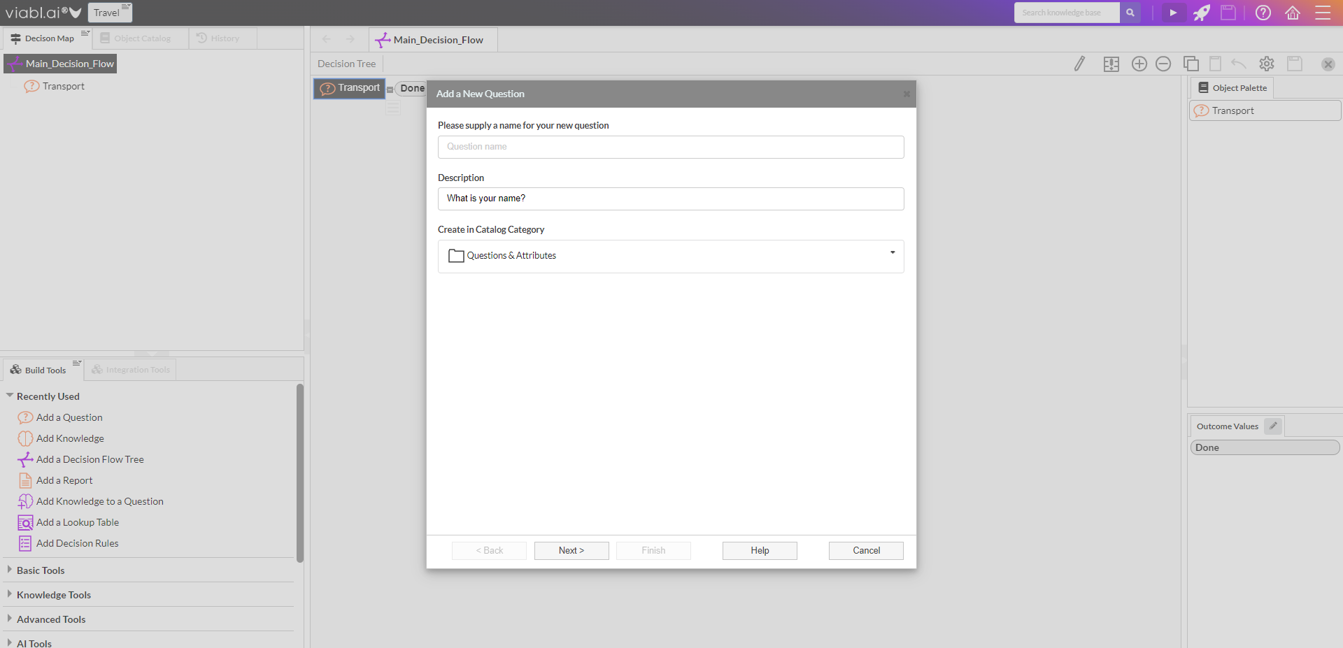1343x648 pixels.
Task: Close the decision tree editor with X icon
Action: click(1328, 64)
